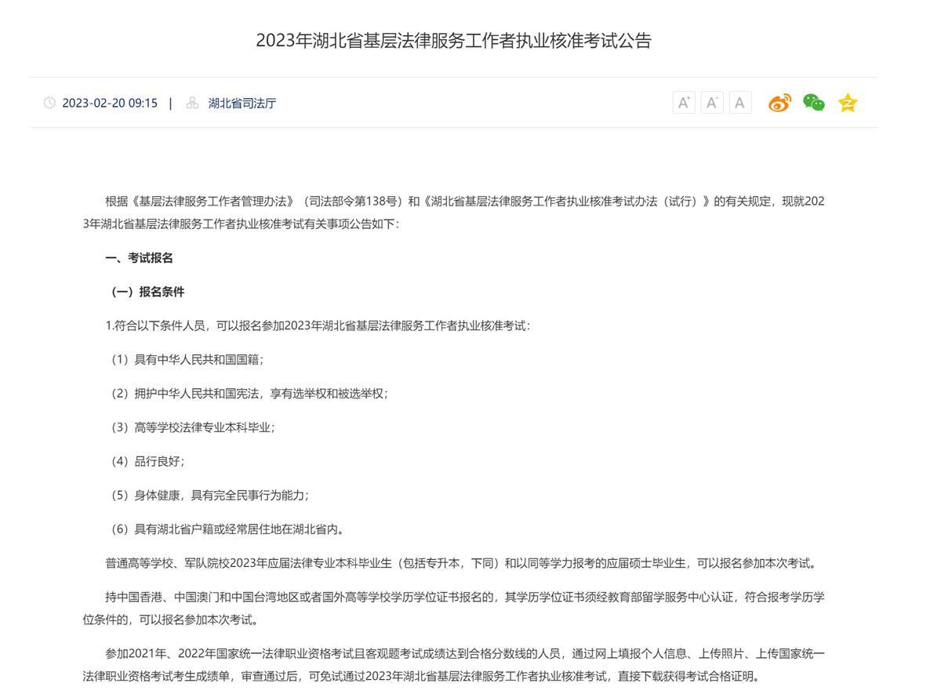
Task: Click the clock icon beside publish date
Action: click(49, 103)
